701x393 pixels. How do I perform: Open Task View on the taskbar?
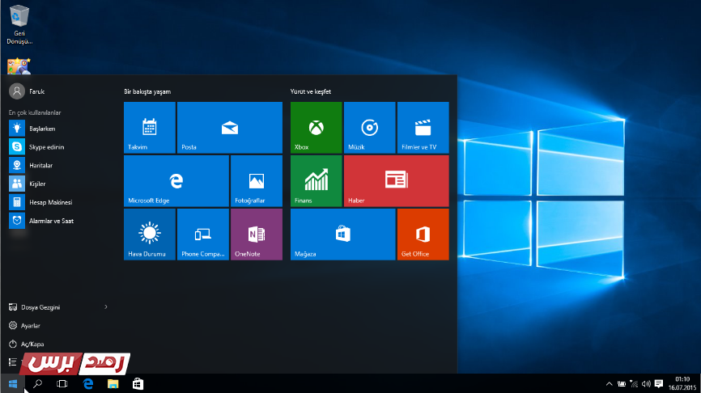[62, 383]
